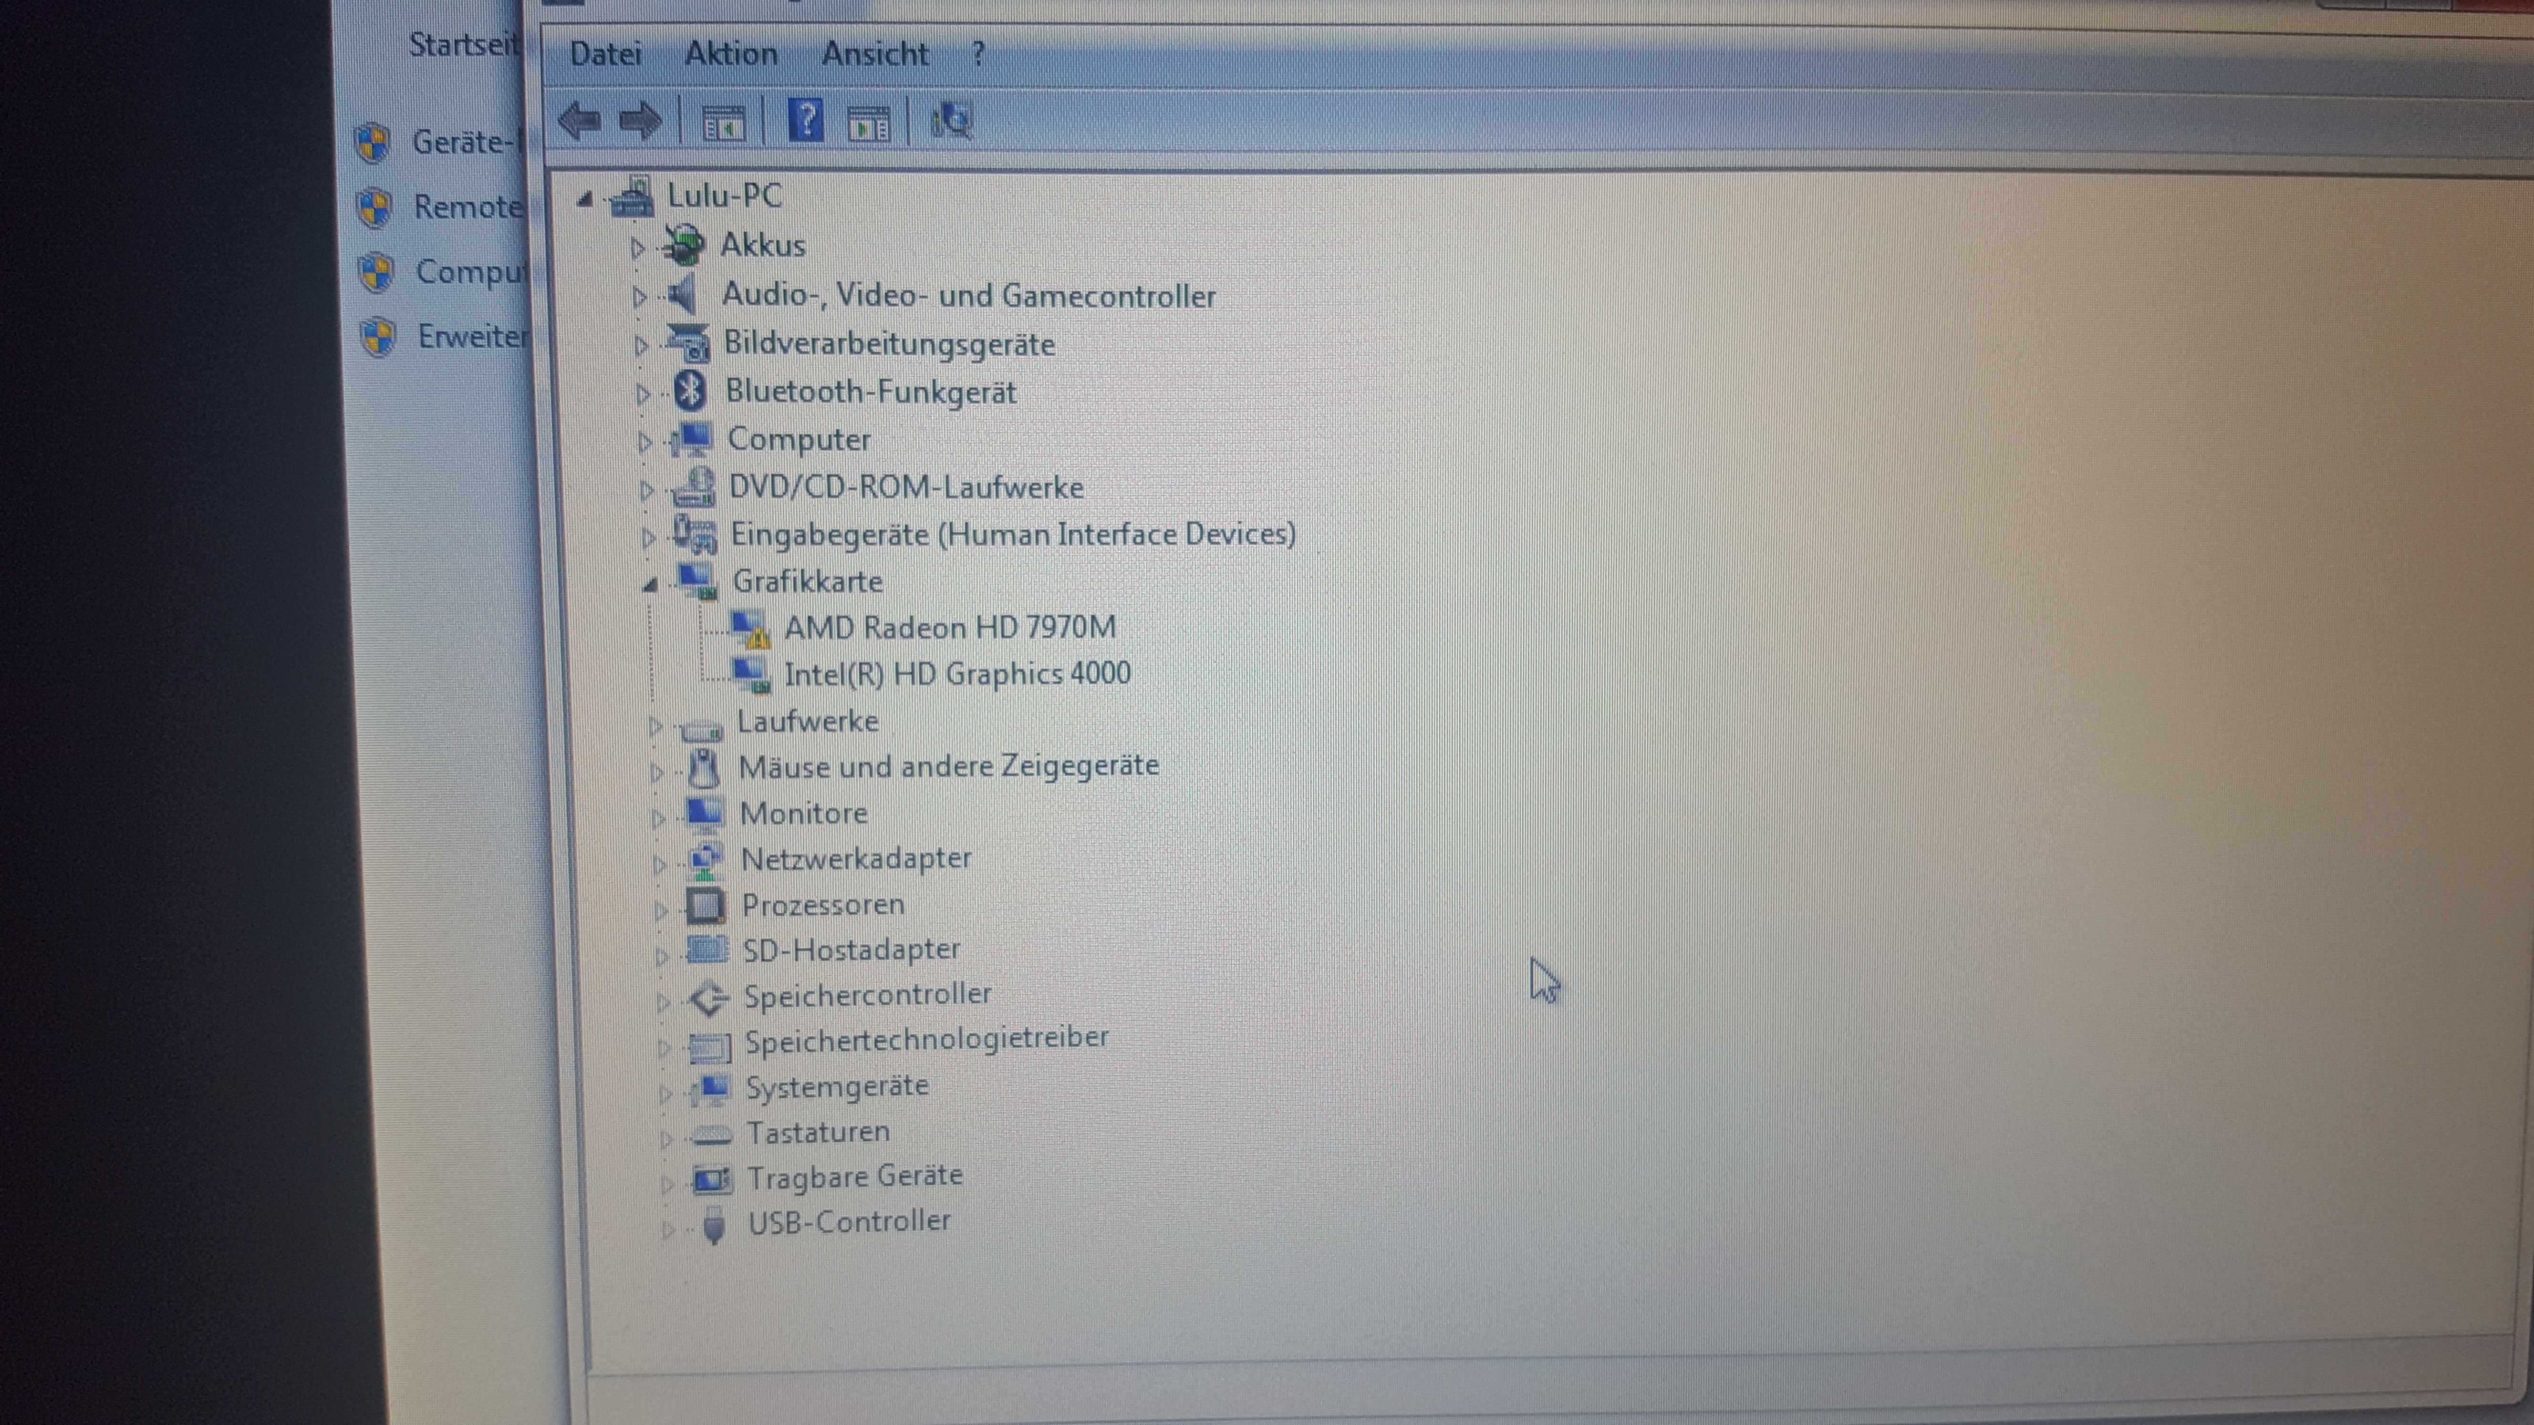Click the Back arrow toolbar icon
2534x1425 pixels.
click(580, 122)
